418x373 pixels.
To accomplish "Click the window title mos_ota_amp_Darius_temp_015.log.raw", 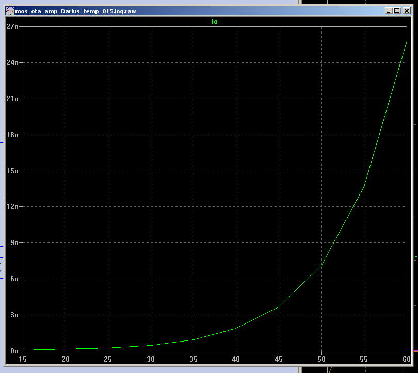I will tap(75, 11).
